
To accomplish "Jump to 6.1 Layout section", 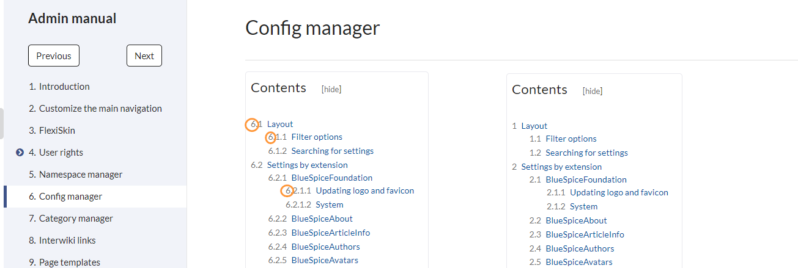I will [272, 124].
